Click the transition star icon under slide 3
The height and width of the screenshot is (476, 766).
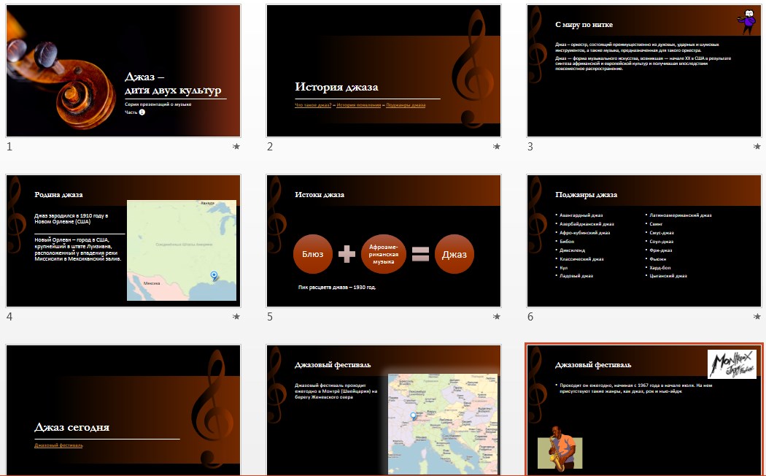[757, 147]
